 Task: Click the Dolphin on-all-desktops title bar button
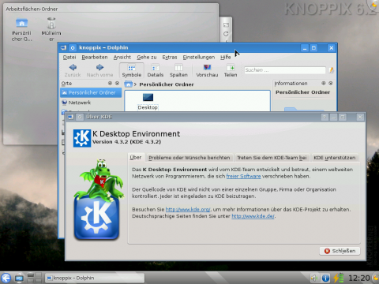click(73, 47)
